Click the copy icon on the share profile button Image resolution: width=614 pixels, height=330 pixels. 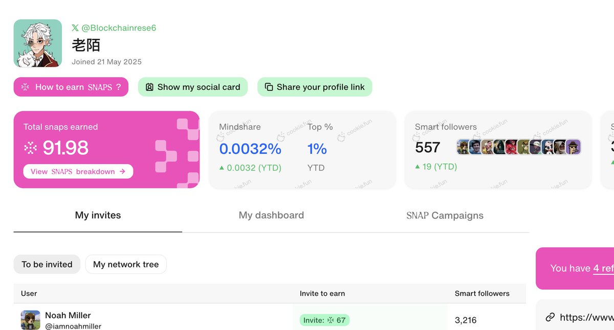(x=269, y=87)
